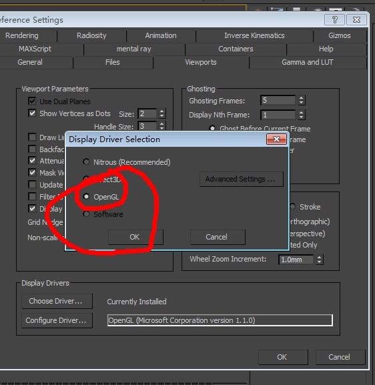Select the OpenGL radio button
This screenshot has width=375, height=385.
click(x=86, y=197)
